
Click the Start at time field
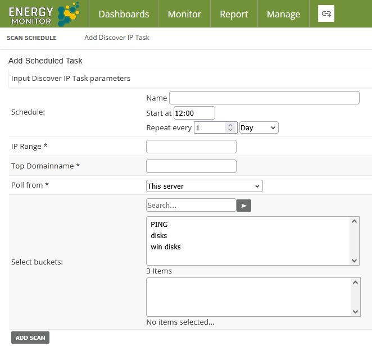(x=194, y=113)
